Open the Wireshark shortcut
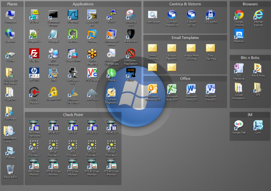This screenshot has height=191, width=271. 73,15
